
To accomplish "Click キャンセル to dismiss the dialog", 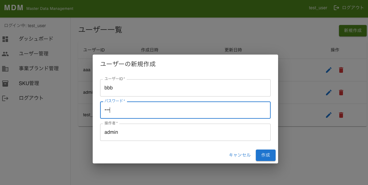I will (x=240, y=155).
